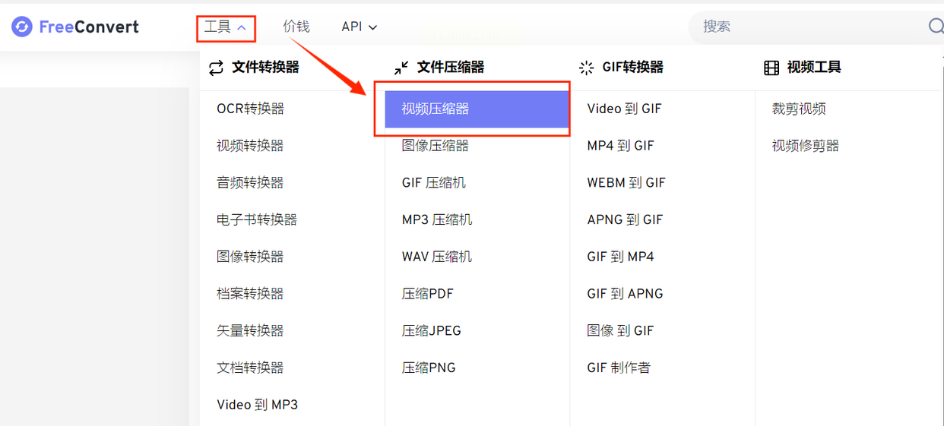The height and width of the screenshot is (426, 944).
Task: Select 档案转换器
Action: (250, 293)
